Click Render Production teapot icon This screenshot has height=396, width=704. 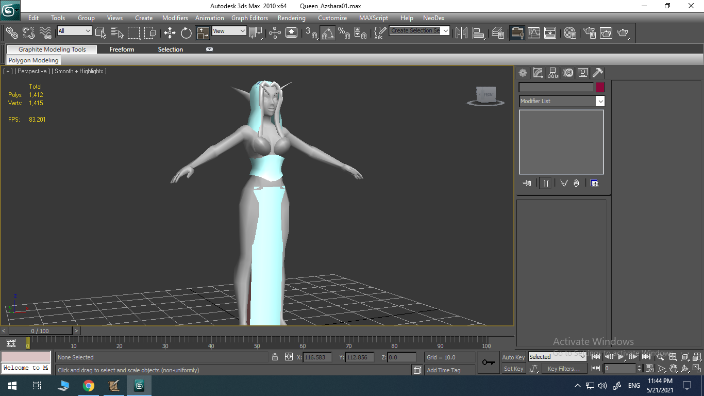click(623, 32)
